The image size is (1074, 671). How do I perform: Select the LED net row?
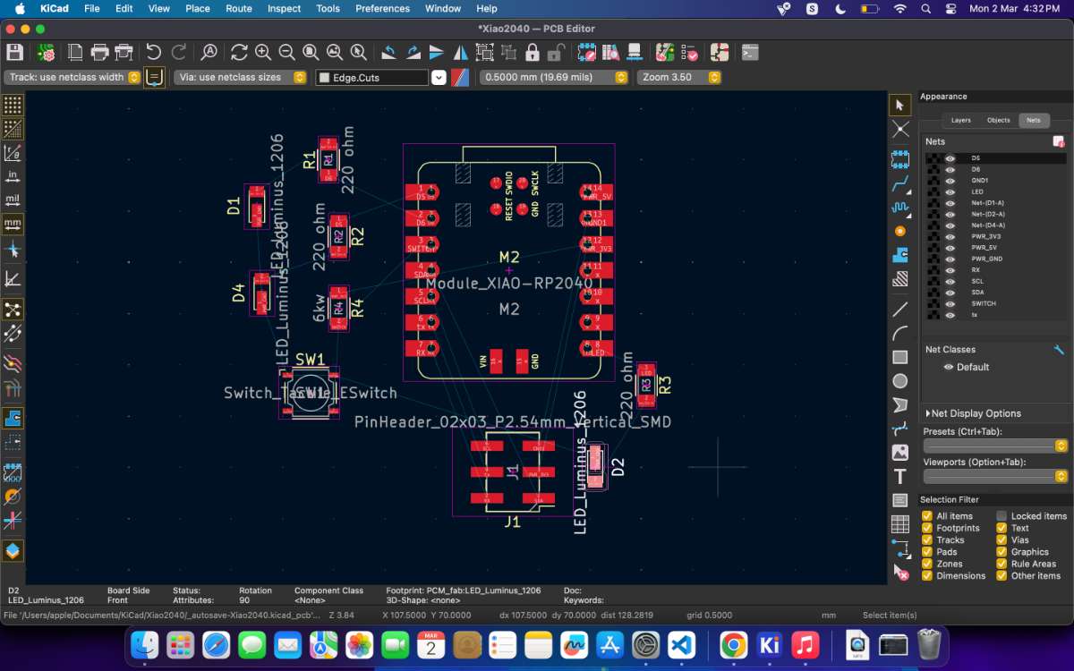pos(995,191)
